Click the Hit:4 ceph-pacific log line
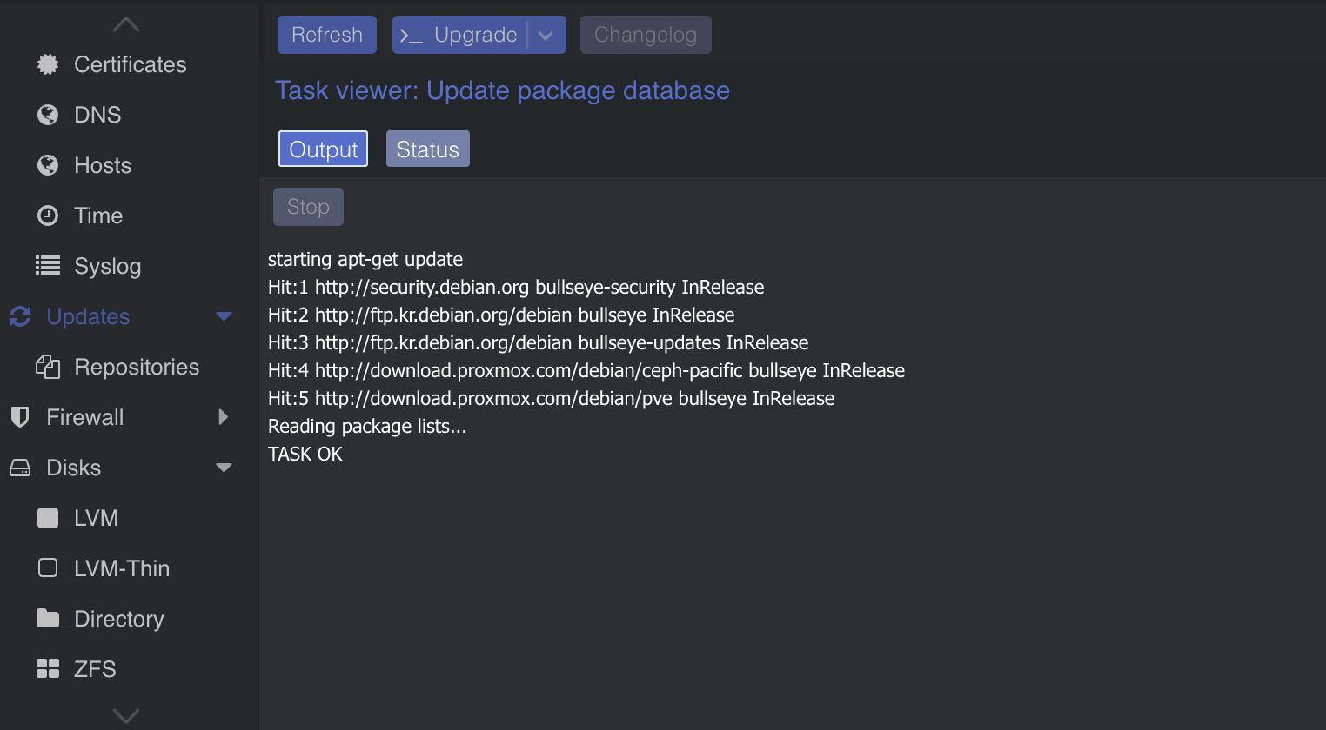Screen dimensions: 1326x730 point(586,370)
